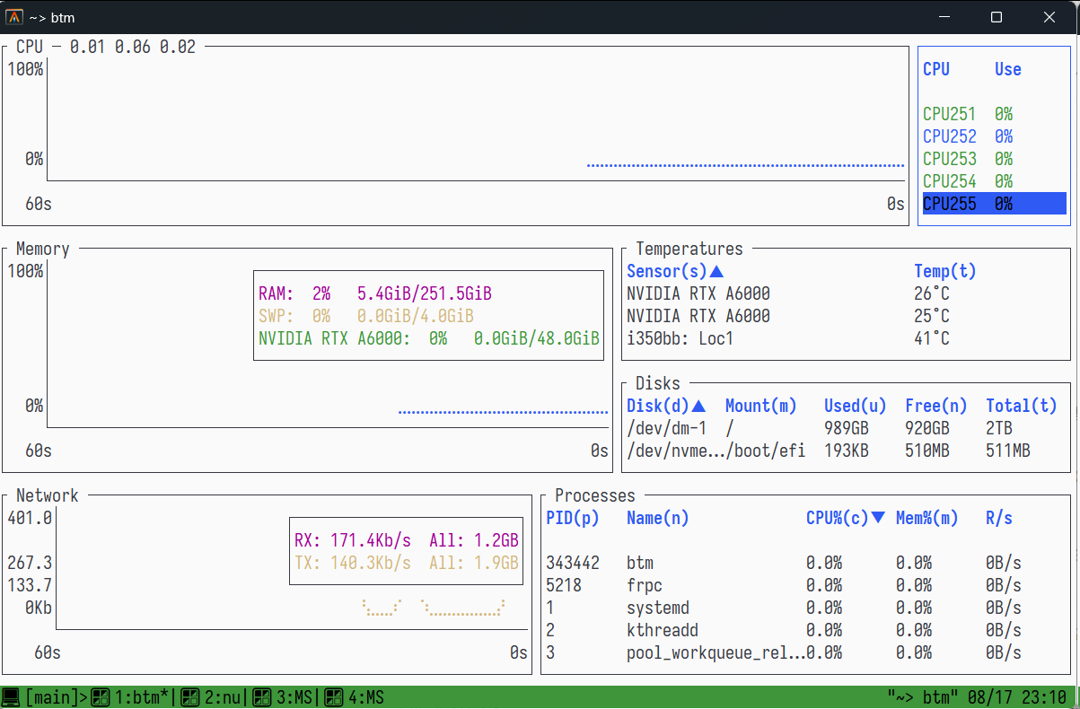Screen dimensions: 1080x709
Task: Select the systemd process row
Action: 806,608
